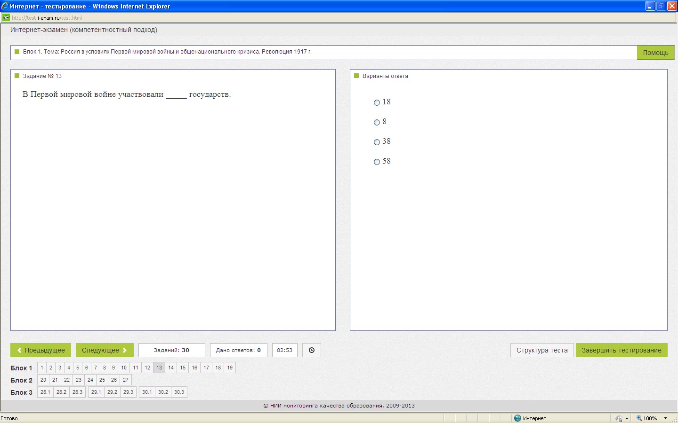Jump to question 4 in Блок 1
This screenshot has height=423, width=678.
(x=69, y=368)
